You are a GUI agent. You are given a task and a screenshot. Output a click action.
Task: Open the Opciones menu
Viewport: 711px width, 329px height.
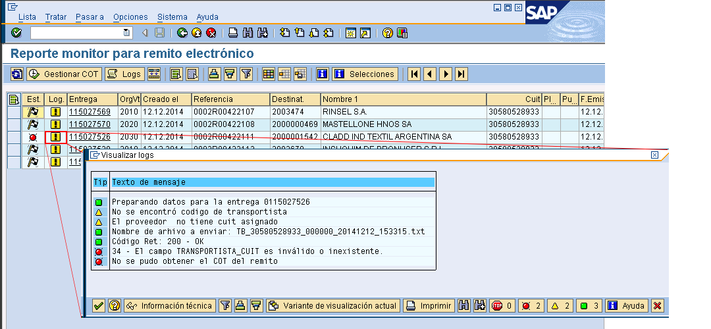[x=130, y=16]
